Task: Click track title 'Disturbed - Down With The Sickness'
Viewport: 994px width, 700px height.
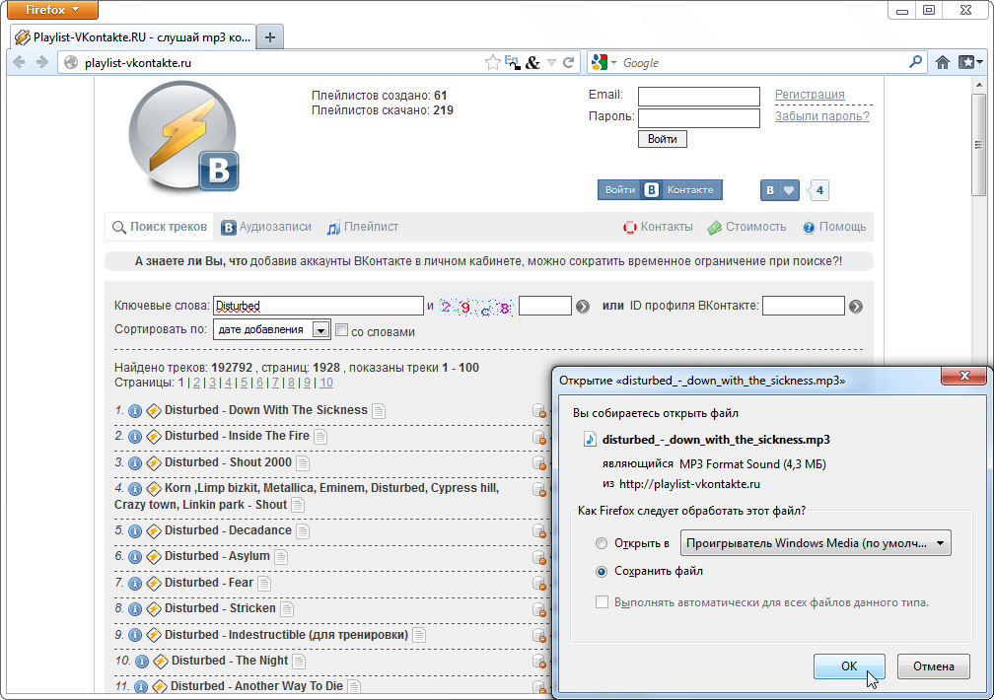Action: pos(265,410)
